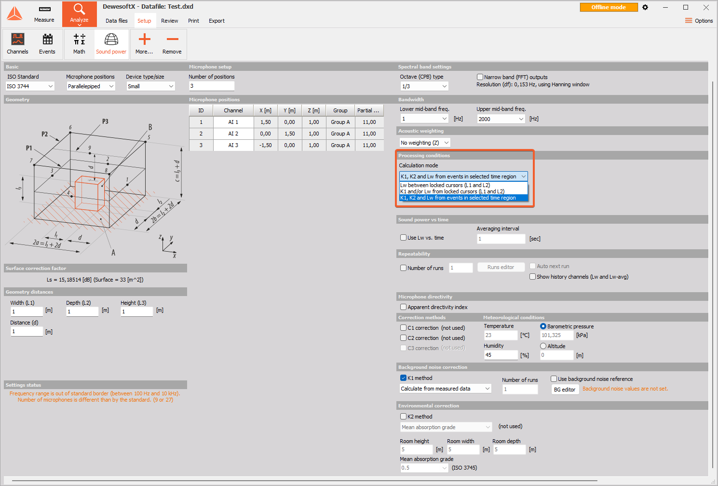
Task: Select Altitude radio button
Action: click(x=543, y=346)
